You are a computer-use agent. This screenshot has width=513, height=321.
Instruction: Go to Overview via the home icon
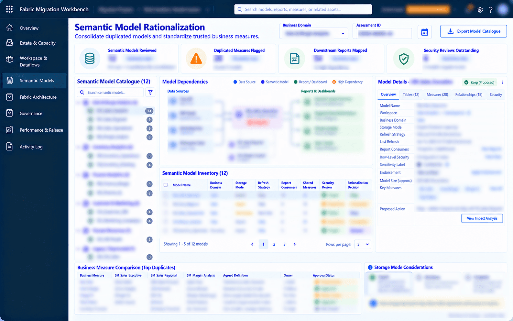point(10,28)
